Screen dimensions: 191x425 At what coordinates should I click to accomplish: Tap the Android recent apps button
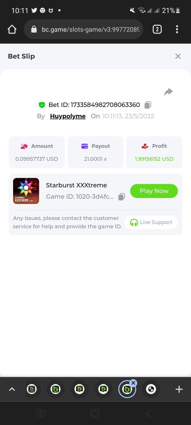click(x=41, y=413)
